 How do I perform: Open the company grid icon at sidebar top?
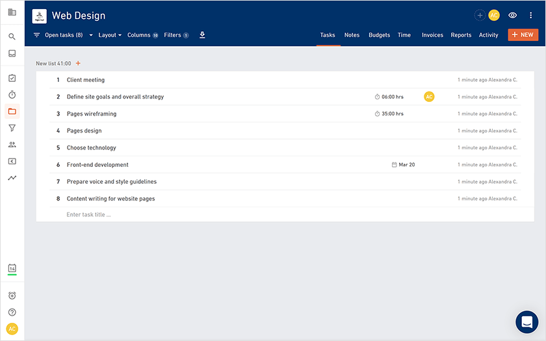(x=12, y=12)
